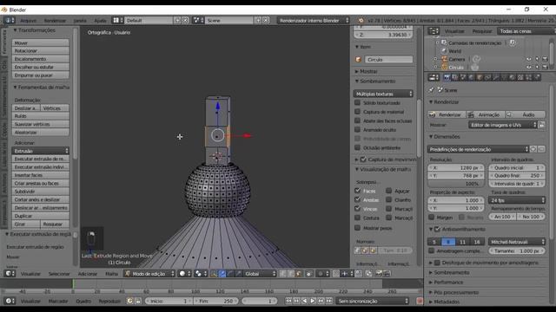The height and width of the screenshot is (312, 556).
Task: Add a new screen layout with plus
Action: click(x=177, y=20)
